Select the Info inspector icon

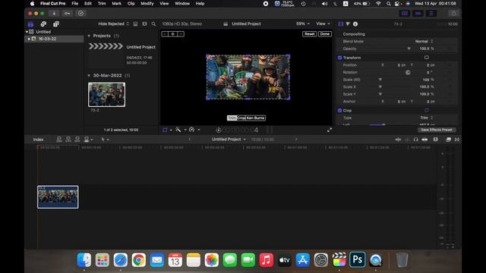point(355,24)
